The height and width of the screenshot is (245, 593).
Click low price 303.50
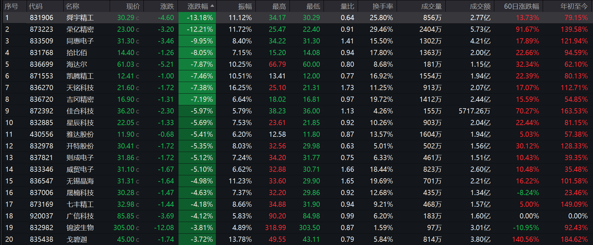[x=310, y=228]
